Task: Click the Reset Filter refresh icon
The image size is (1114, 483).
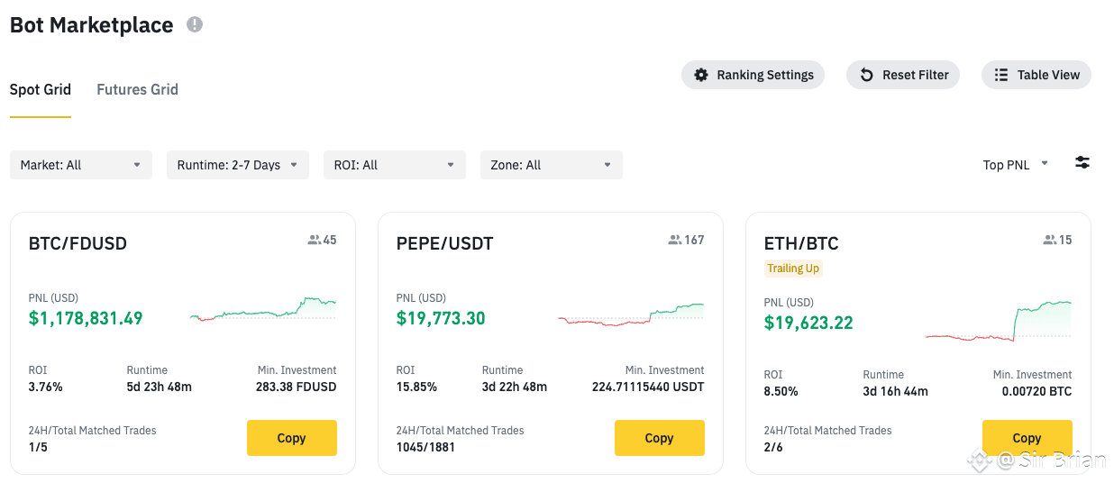Action: click(866, 75)
